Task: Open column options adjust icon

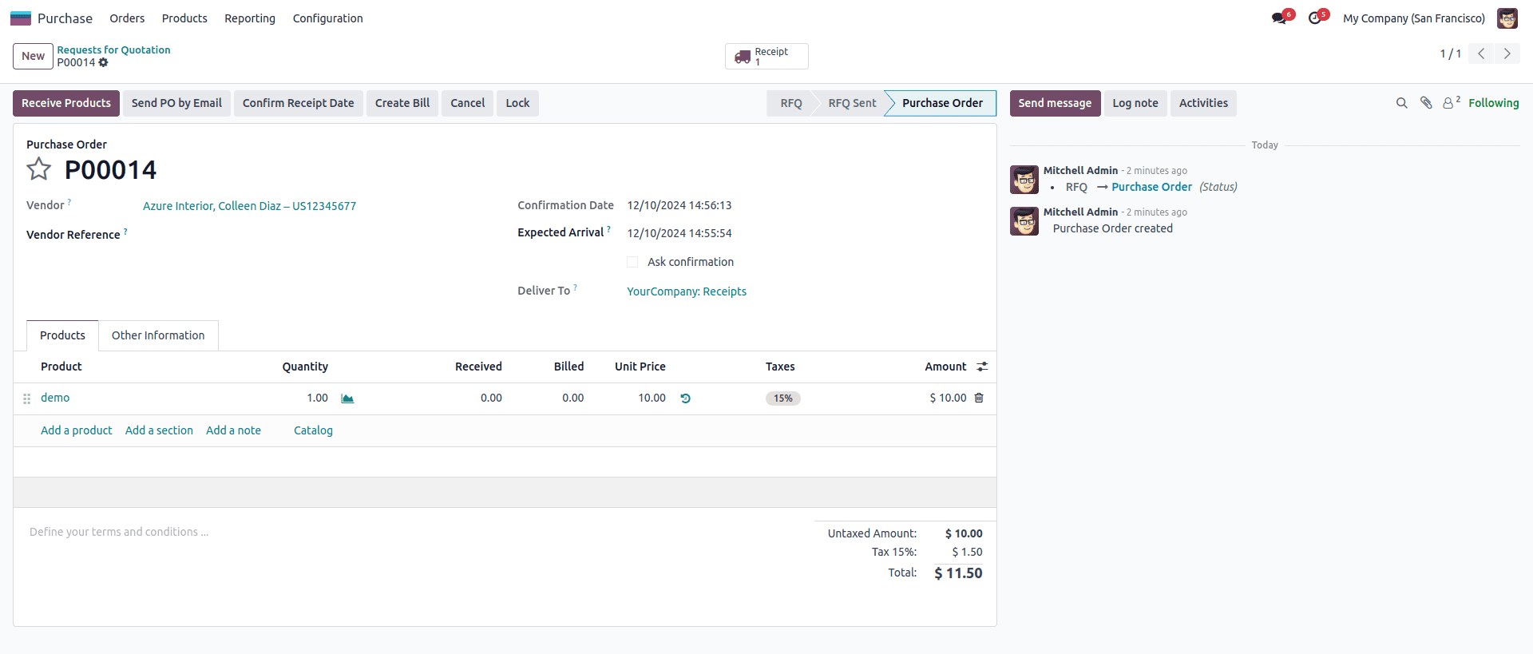Action: pos(982,367)
